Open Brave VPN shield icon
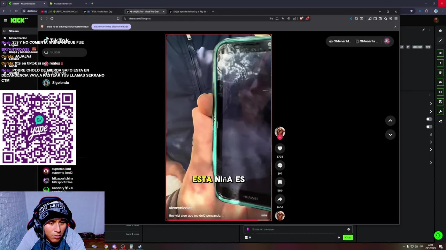The height and width of the screenshot is (250, 446). pos(391,18)
